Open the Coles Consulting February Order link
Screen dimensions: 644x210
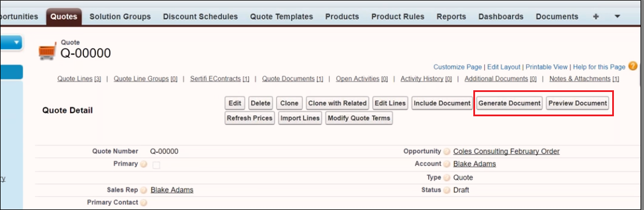click(506, 151)
